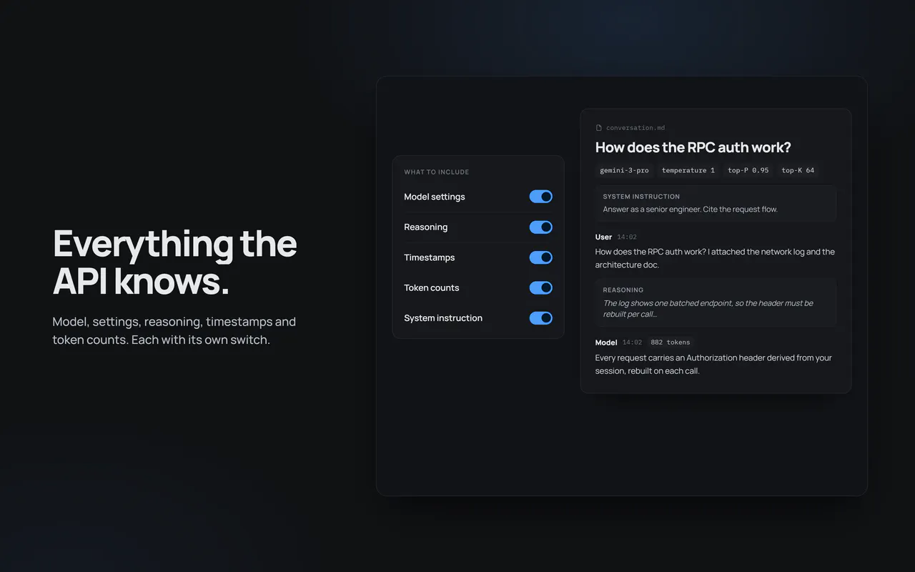Click the 882 tokens badge
The height and width of the screenshot is (572, 915).
(671, 342)
